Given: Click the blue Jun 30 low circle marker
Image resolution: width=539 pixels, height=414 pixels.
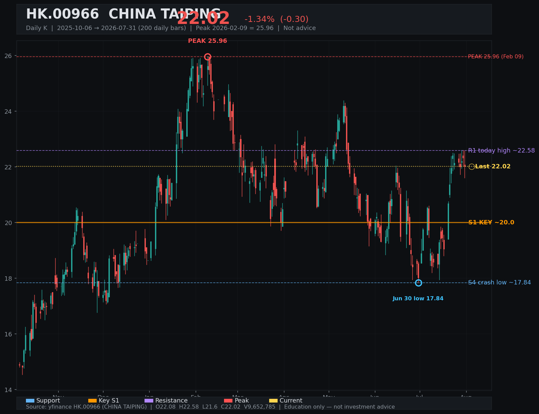Looking at the screenshot, I should [x=418, y=283].
